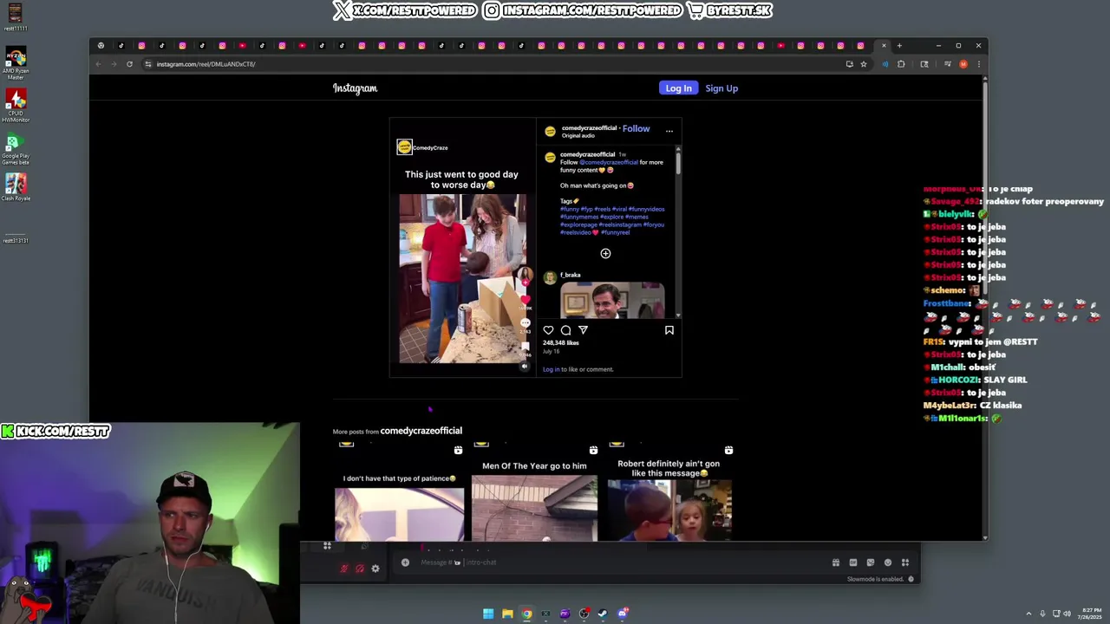Viewport: 1110px width, 624px height.
Task: Reload the page in the browser
Action: pos(129,64)
